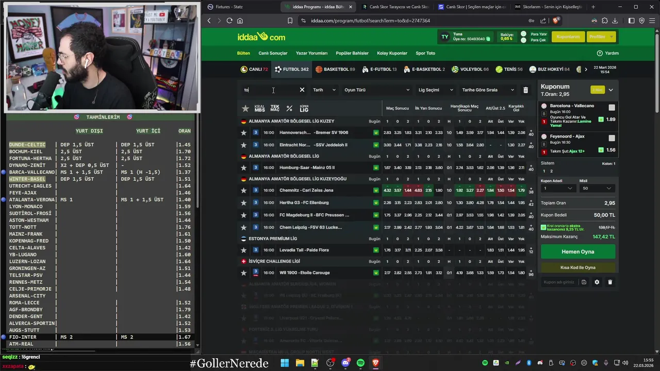Open the Tarihe Göre Sırala sort dropdown

(x=488, y=90)
